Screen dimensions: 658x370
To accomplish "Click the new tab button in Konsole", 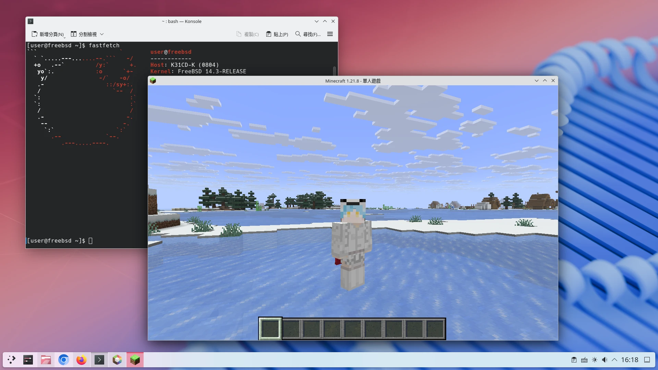I will (48, 34).
